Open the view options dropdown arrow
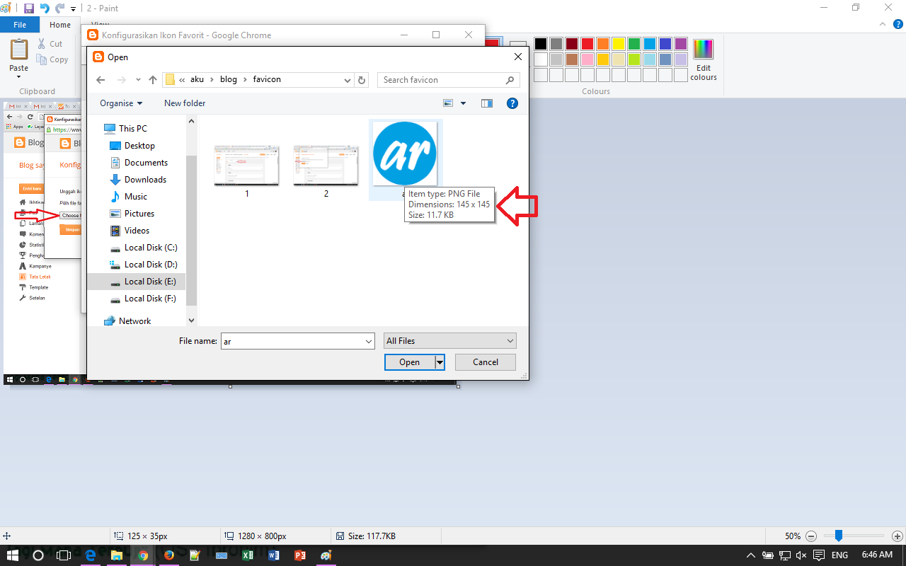 pos(464,103)
